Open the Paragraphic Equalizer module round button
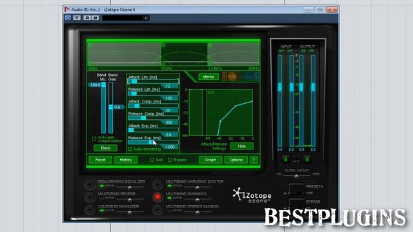Viewport: 413px width, 232px height. 90,184
